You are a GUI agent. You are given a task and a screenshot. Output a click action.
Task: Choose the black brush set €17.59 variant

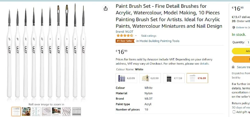tap(174, 78)
